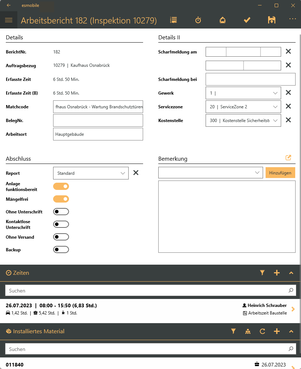Screen dimensions: 301x369
Task: Open the Report dropdown showing Standard
Action: tap(91, 173)
